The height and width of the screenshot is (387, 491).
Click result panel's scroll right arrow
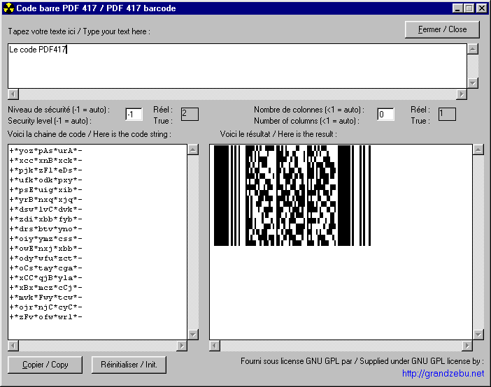[x=467, y=346]
